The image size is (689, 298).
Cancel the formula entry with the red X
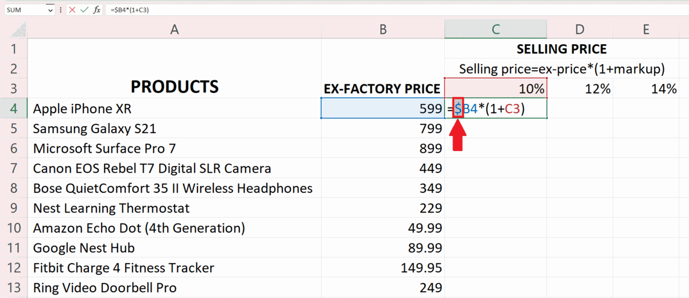(72, 10)
